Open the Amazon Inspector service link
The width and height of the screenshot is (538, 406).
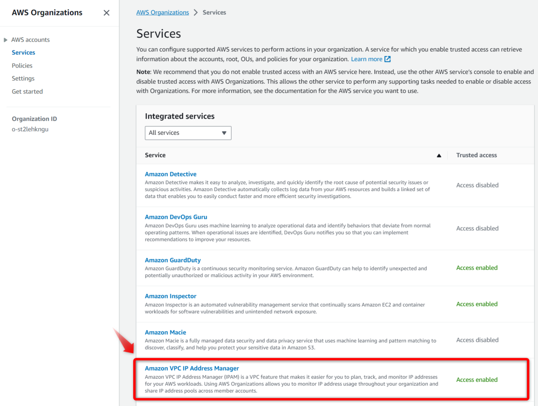click(170, 296)
